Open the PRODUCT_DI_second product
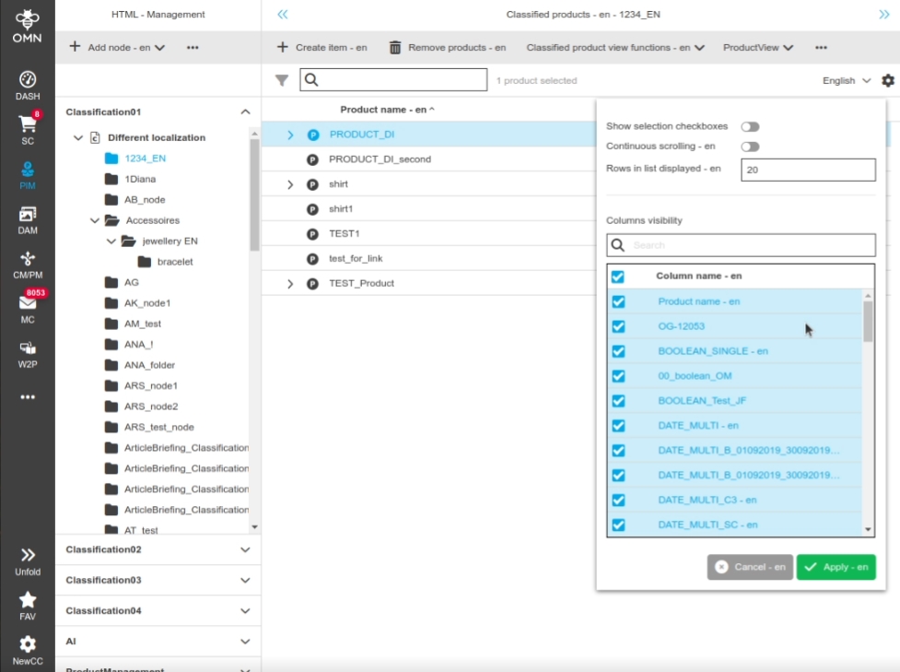 pyautogui.click(x=380, y=159)
